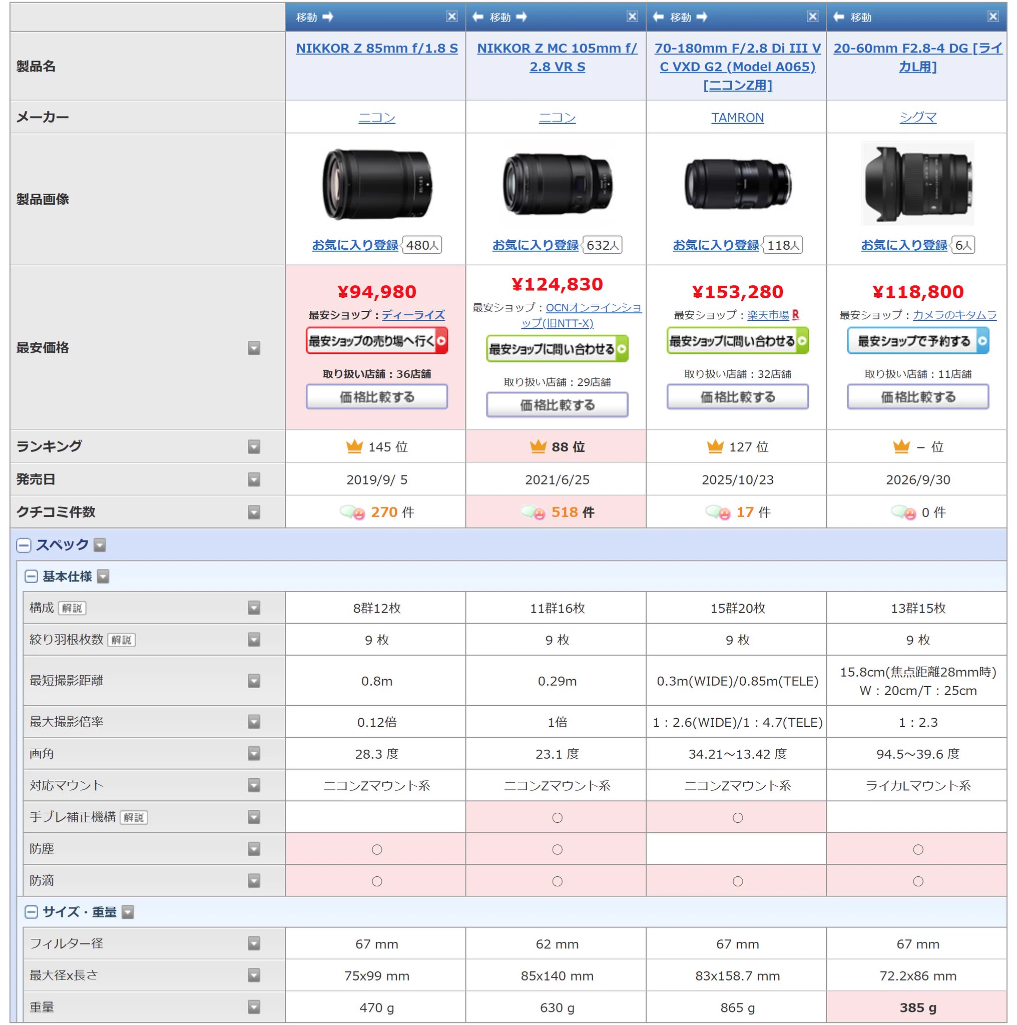1017x1025 pixels.
Task: Remove TAMRON 70-180mm column with X
Action: point(813,17)
